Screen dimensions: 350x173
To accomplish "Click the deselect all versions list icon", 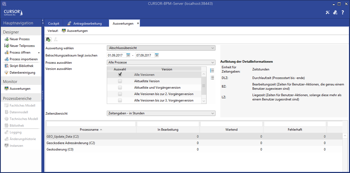I will coord(212,78).
